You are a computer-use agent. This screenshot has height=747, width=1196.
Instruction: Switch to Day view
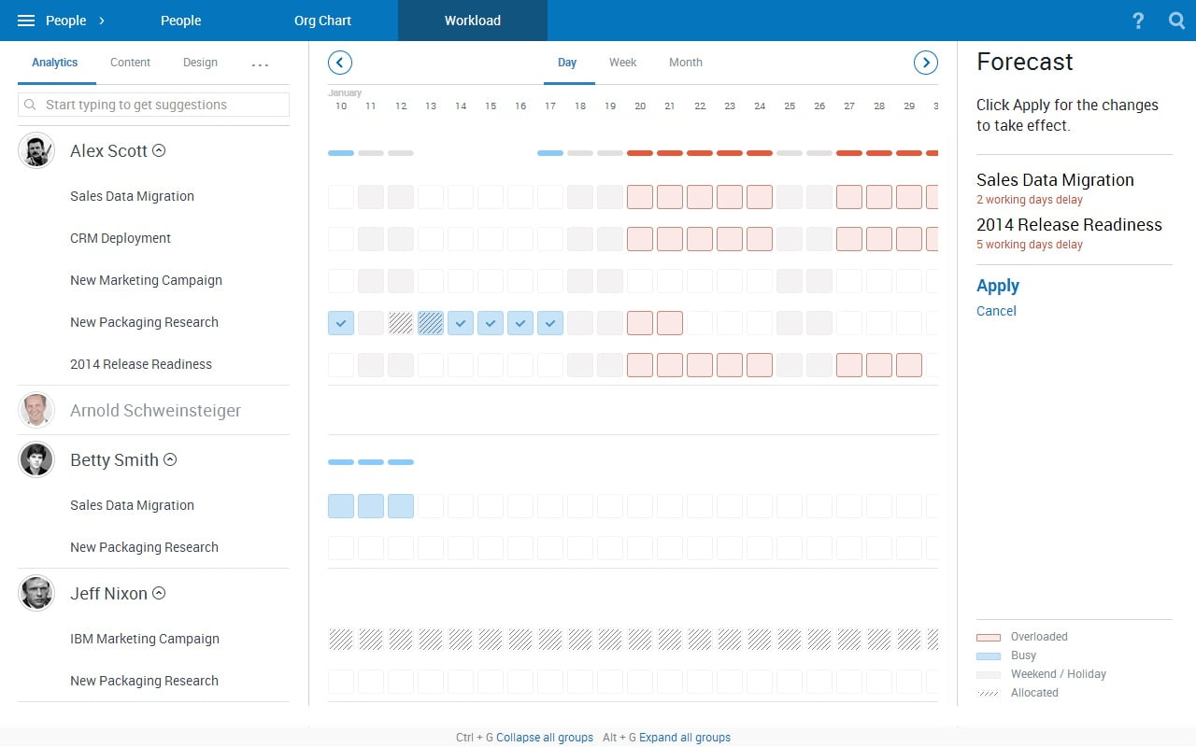click(x=567, y=63)
